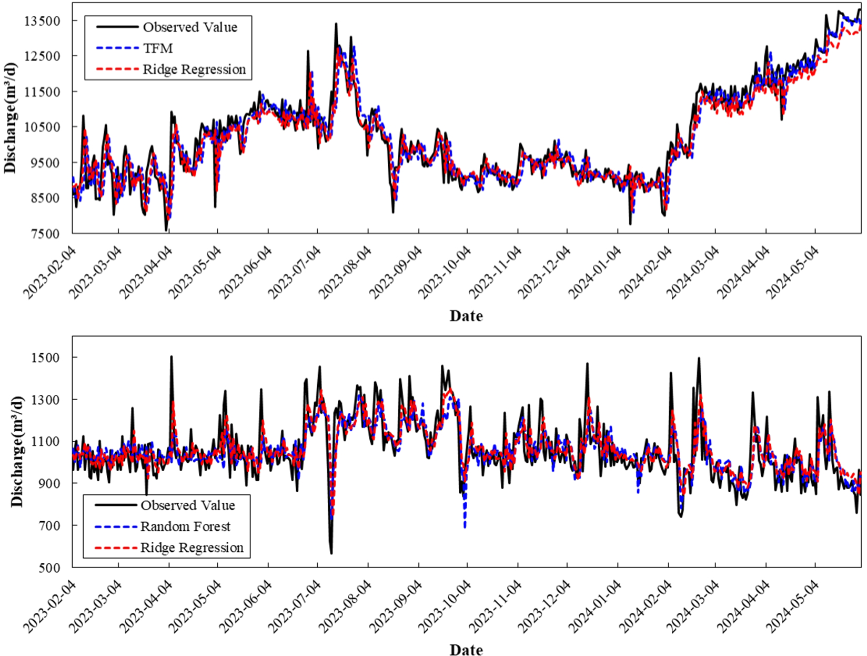Click Ridge Regression label in bottom legend
This screenshot has width=867, height=656.
(191, 548)
